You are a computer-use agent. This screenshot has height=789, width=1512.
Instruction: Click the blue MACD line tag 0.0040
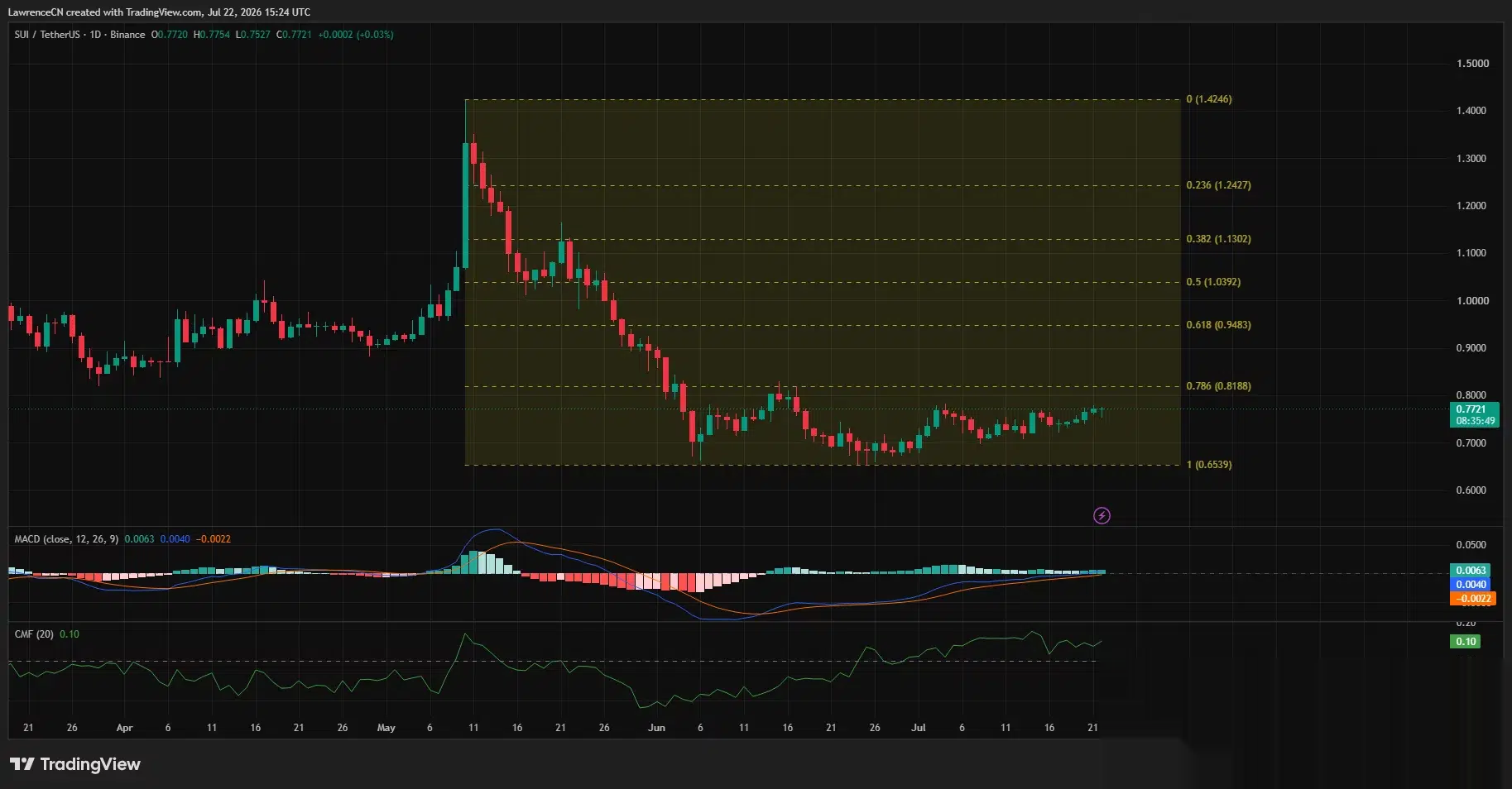pos(1471,585)
